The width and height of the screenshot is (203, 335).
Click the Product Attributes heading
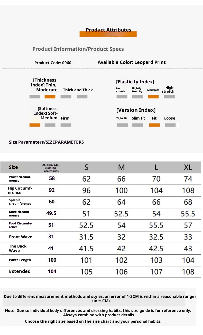[108, 30]
